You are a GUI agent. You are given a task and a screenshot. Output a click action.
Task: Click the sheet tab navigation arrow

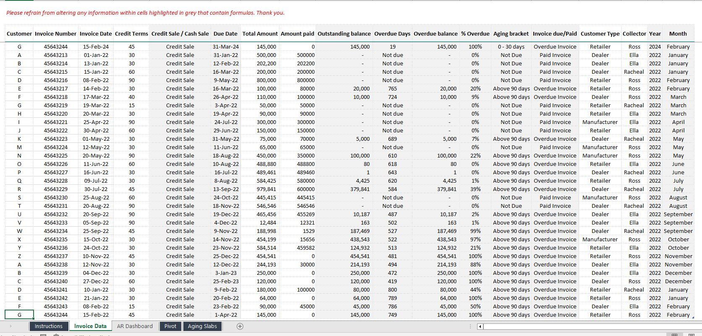(10, 326)
